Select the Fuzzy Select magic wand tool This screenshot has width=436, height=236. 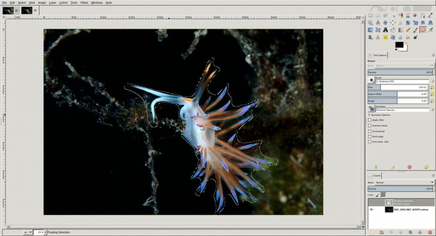(x=393, y=15)
